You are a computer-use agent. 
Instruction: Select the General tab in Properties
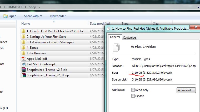[x=115, y=37]
